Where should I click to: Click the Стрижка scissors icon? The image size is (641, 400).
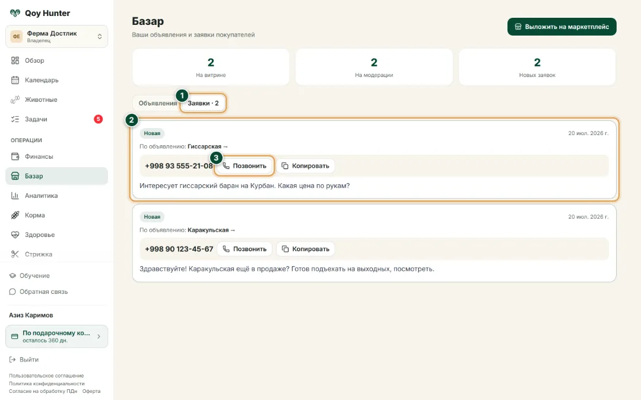tap(15, 254)
